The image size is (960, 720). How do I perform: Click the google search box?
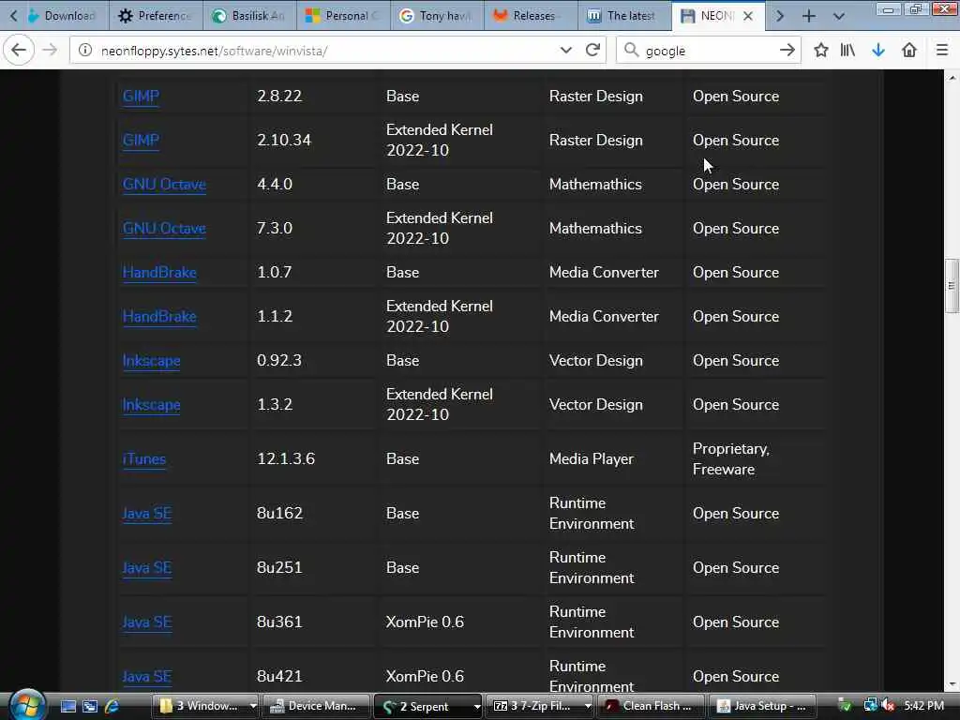709,51
